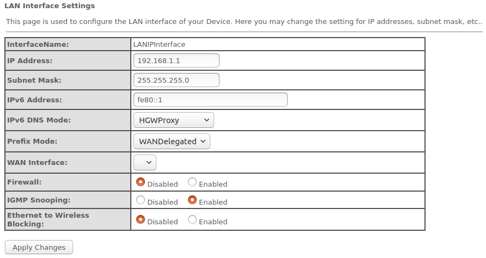Open the IPv6 DNS Mode dropdown
This screenshot has width=486, height=258.
173,120
